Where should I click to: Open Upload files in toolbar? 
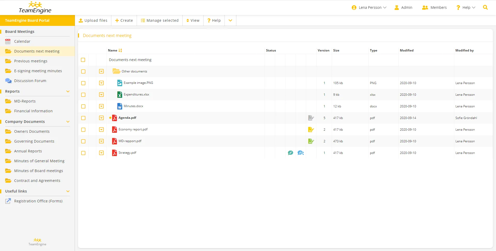pyautogui.click(x=93, y=20)
